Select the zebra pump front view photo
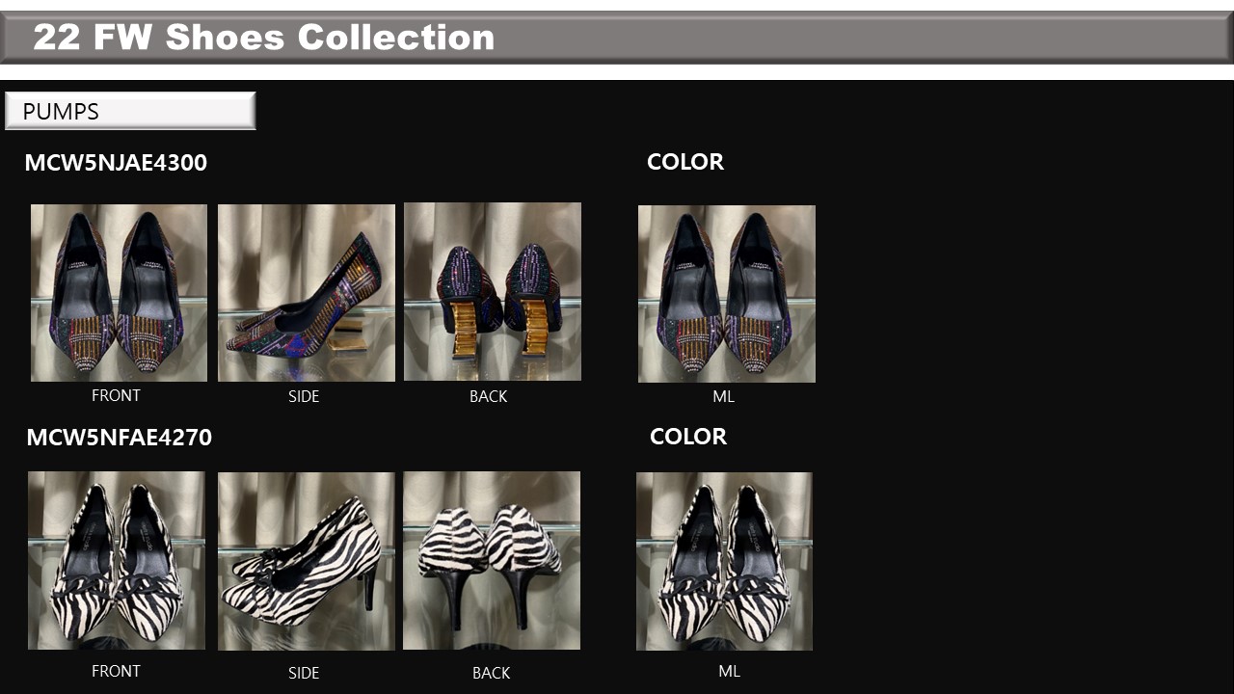The height and width of the screenshot is (694, 1234). [117, 560]
